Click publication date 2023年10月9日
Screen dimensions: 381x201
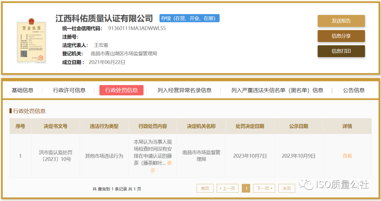click(298, 156)
